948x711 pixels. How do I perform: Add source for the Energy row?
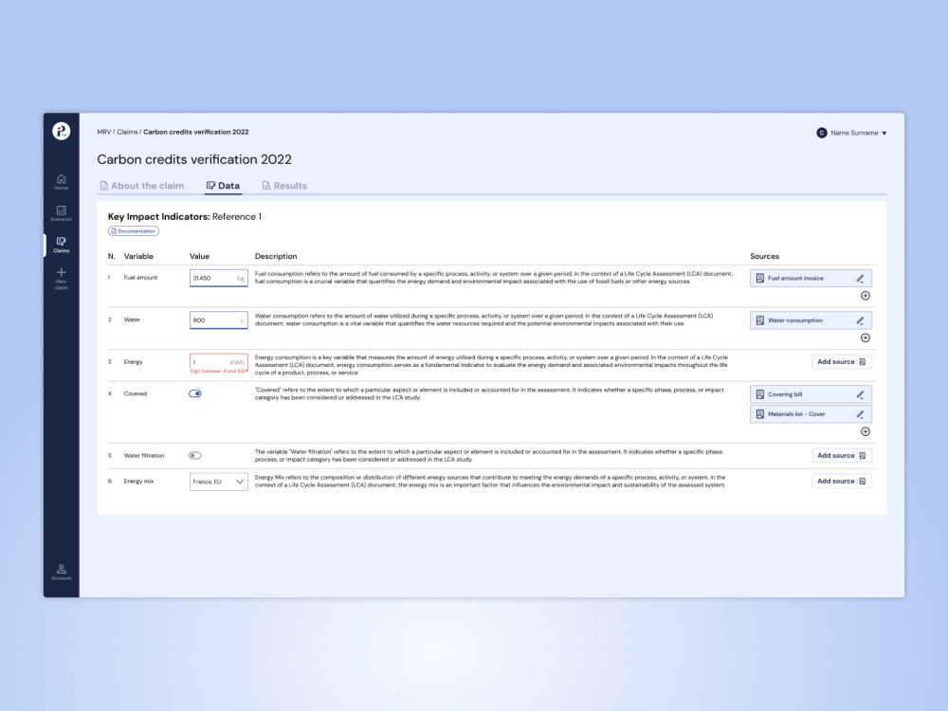click(x=842, y=362)
